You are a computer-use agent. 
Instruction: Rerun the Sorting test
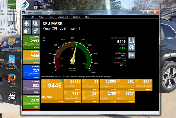coord(131,101)
